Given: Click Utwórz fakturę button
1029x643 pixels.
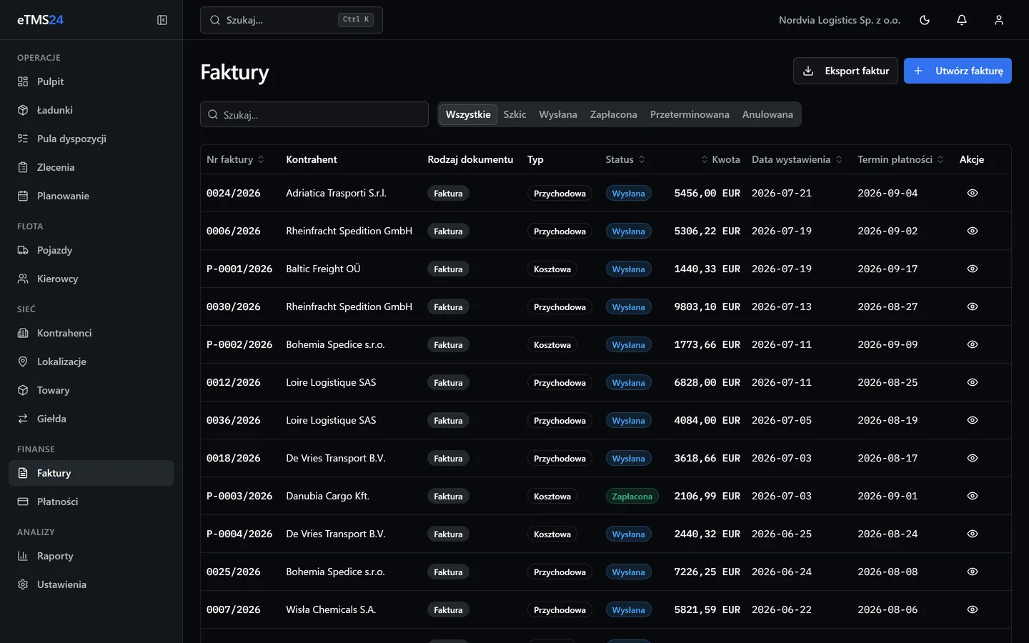Looking at the screenshot, I should pos(958,71).
